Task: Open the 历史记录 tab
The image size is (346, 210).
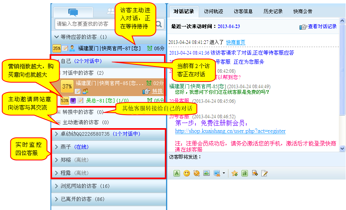Action: pos(273,11)
